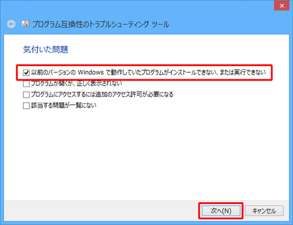Image resolution: width=293 pixels, height=225 pixels.
Task: Click the プログラム互換性のトラブルシューティング ツール title text
Action: tap(101, 25)
